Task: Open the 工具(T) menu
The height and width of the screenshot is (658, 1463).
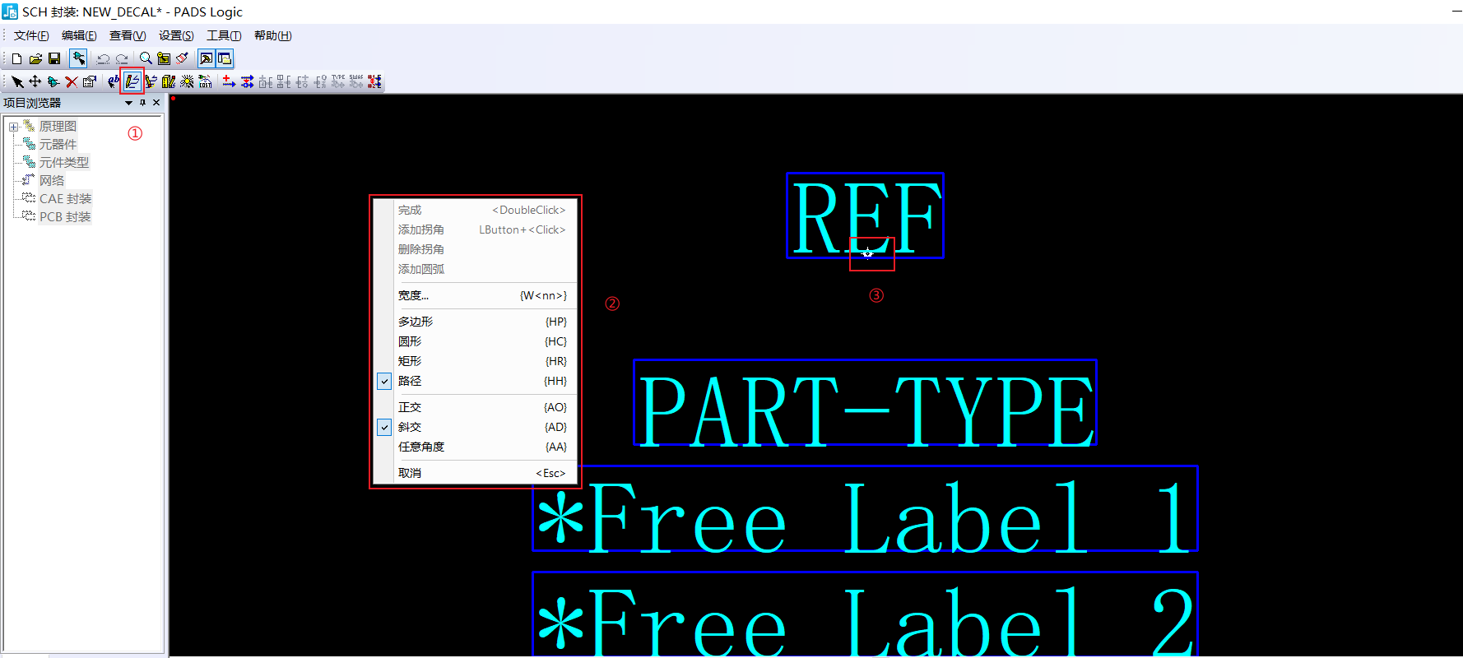Action: coord(224,35)
